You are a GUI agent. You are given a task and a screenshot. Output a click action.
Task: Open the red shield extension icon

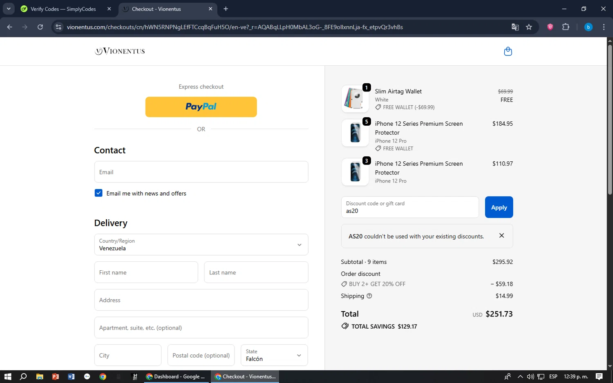tap(550, 27)
